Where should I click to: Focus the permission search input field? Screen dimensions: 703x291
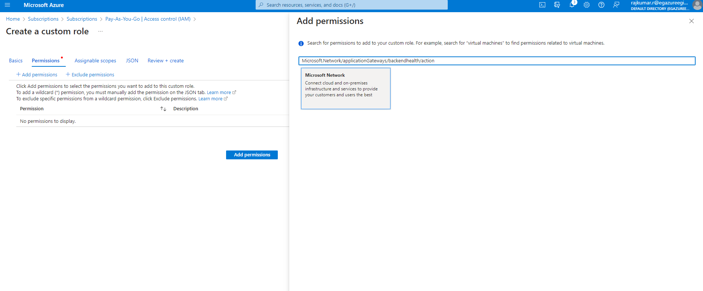pyautogui.click(x=497, y=61)
